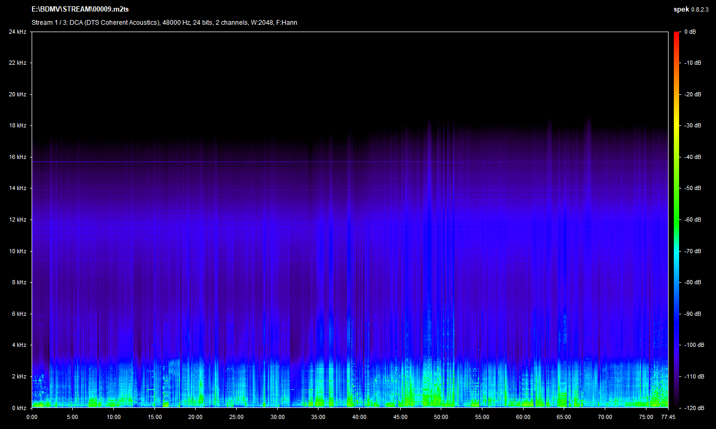This screenshot has width=716, height=429.
Task: Click the 65:00 time axis marker
Action: pos(564,417)
